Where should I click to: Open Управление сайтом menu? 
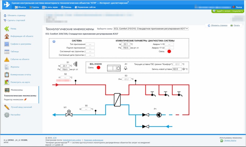(85, 7)
